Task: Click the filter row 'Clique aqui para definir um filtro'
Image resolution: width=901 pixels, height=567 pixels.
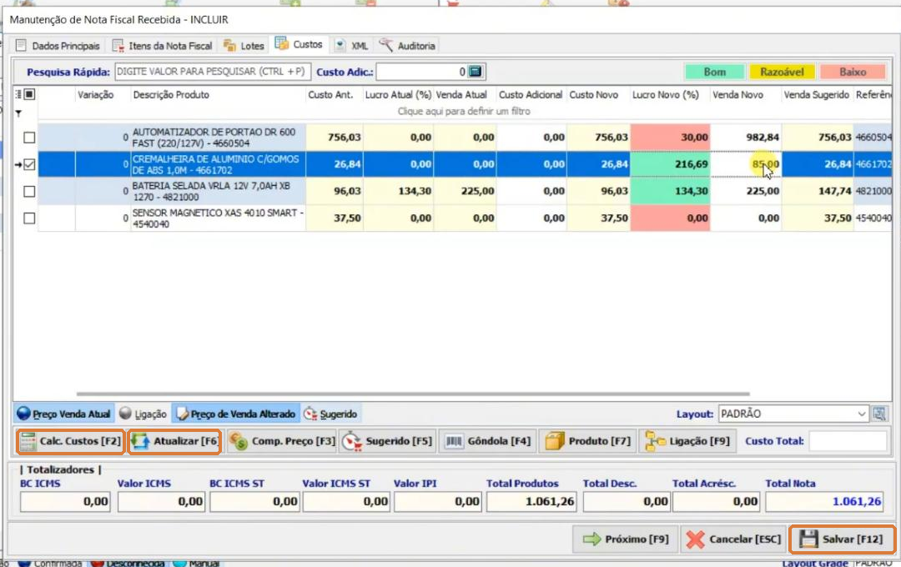Action: click(x=464, y=112)
